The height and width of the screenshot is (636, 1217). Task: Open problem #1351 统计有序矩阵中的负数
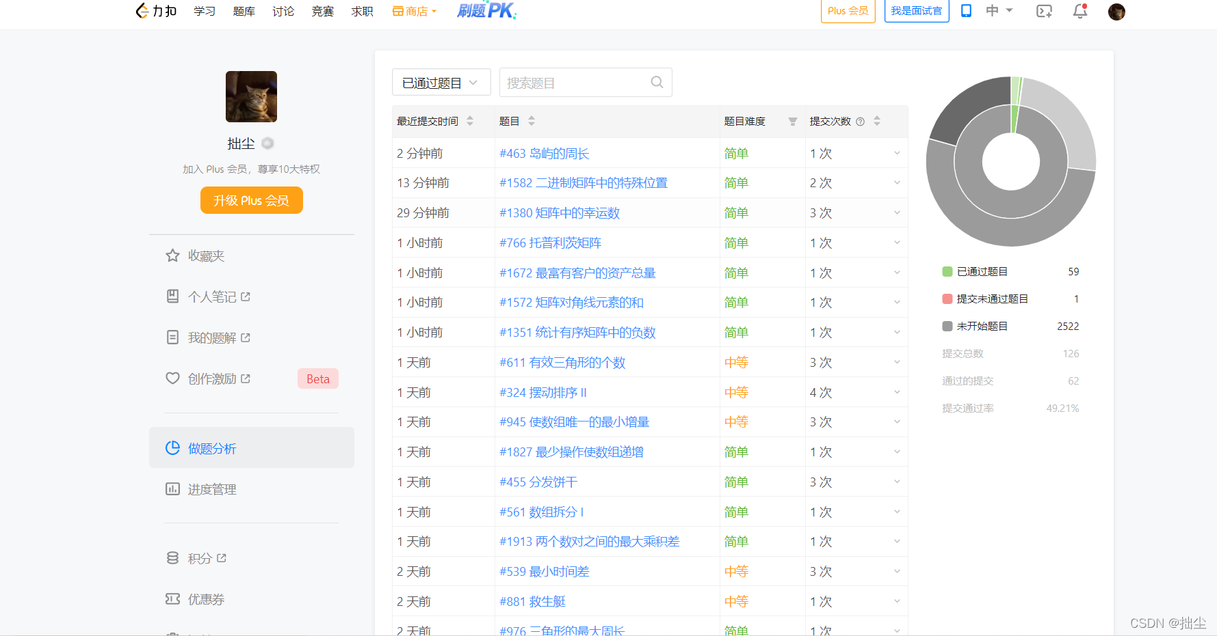pos(577,332)
